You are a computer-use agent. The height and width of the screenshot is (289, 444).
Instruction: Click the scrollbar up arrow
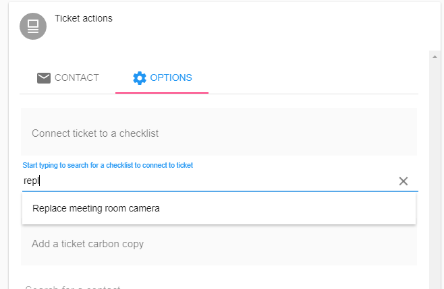coord(435,57)
